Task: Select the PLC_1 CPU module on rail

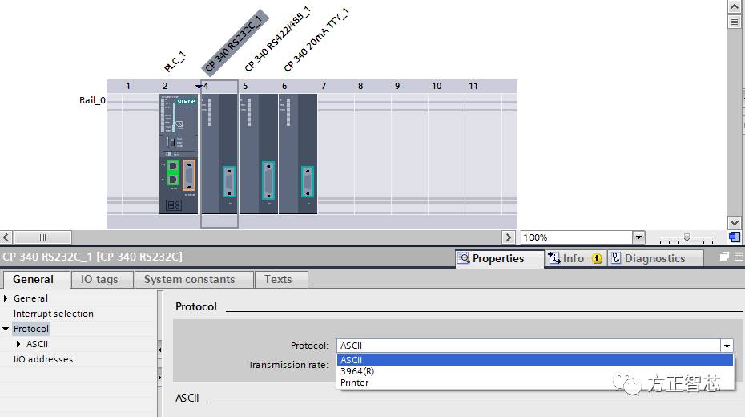Action: click(178, 153)
